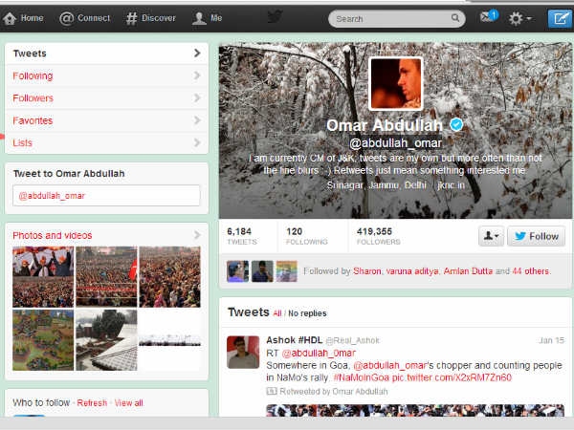Open the white snowy landscape thumbnail
Image resolution: width=574 pixels, height=430 pixels.
tap(170, 340)
